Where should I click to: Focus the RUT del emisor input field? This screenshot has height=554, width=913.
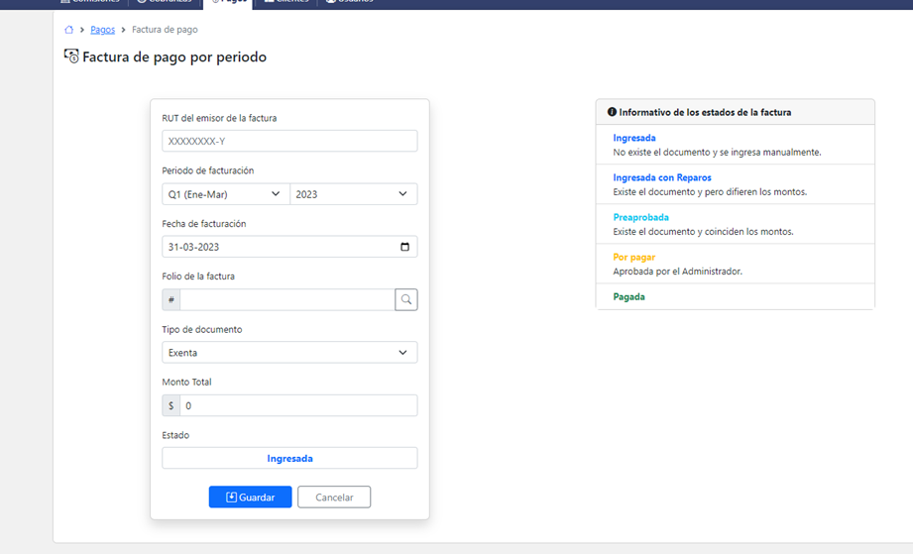click(289, 141)
